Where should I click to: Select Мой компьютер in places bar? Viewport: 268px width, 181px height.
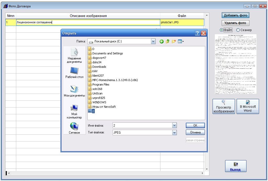(74, 111)
